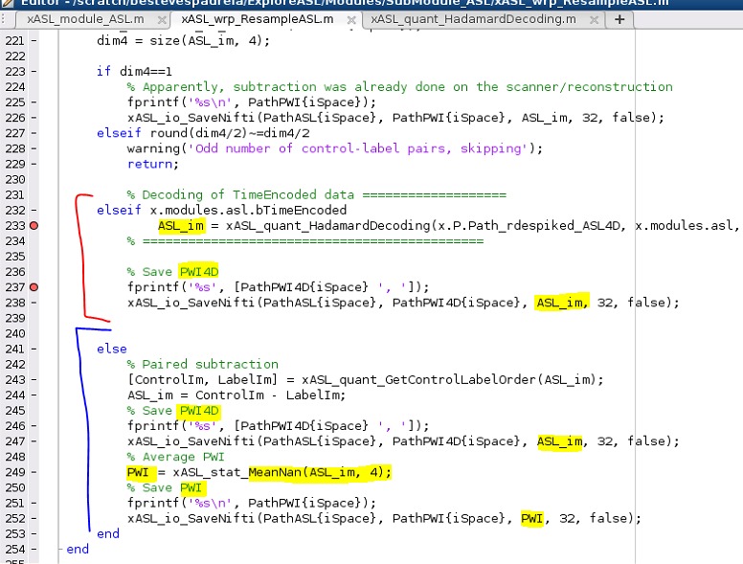Screen dimensions: 743x564
Task: Close the xASL_module_ASL.m tab
Action: tap(162, 20)
